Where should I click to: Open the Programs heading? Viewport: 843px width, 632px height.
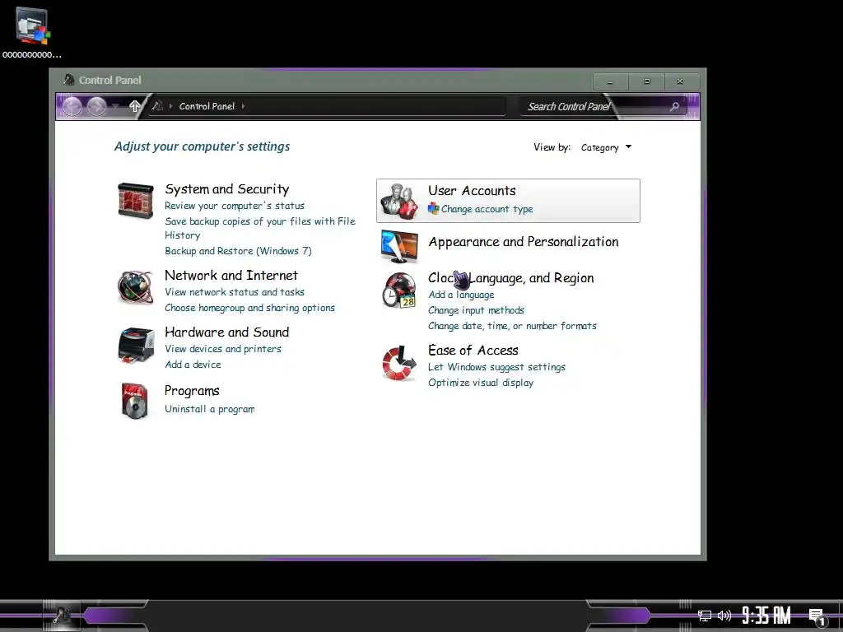(192, 391)
